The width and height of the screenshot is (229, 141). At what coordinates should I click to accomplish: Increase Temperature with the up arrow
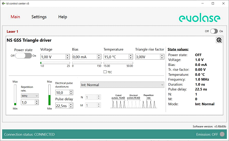pos(131,55)
